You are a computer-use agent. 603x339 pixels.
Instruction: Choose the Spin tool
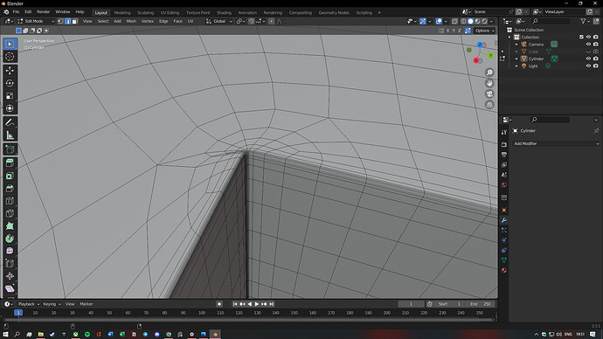(10, 239)
